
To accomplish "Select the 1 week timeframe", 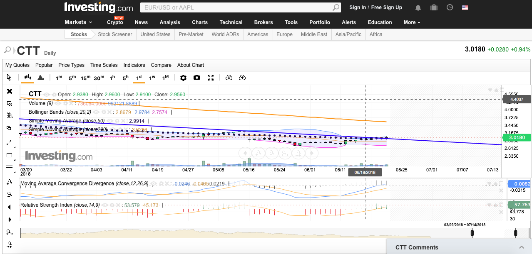I will pos(152,78).
